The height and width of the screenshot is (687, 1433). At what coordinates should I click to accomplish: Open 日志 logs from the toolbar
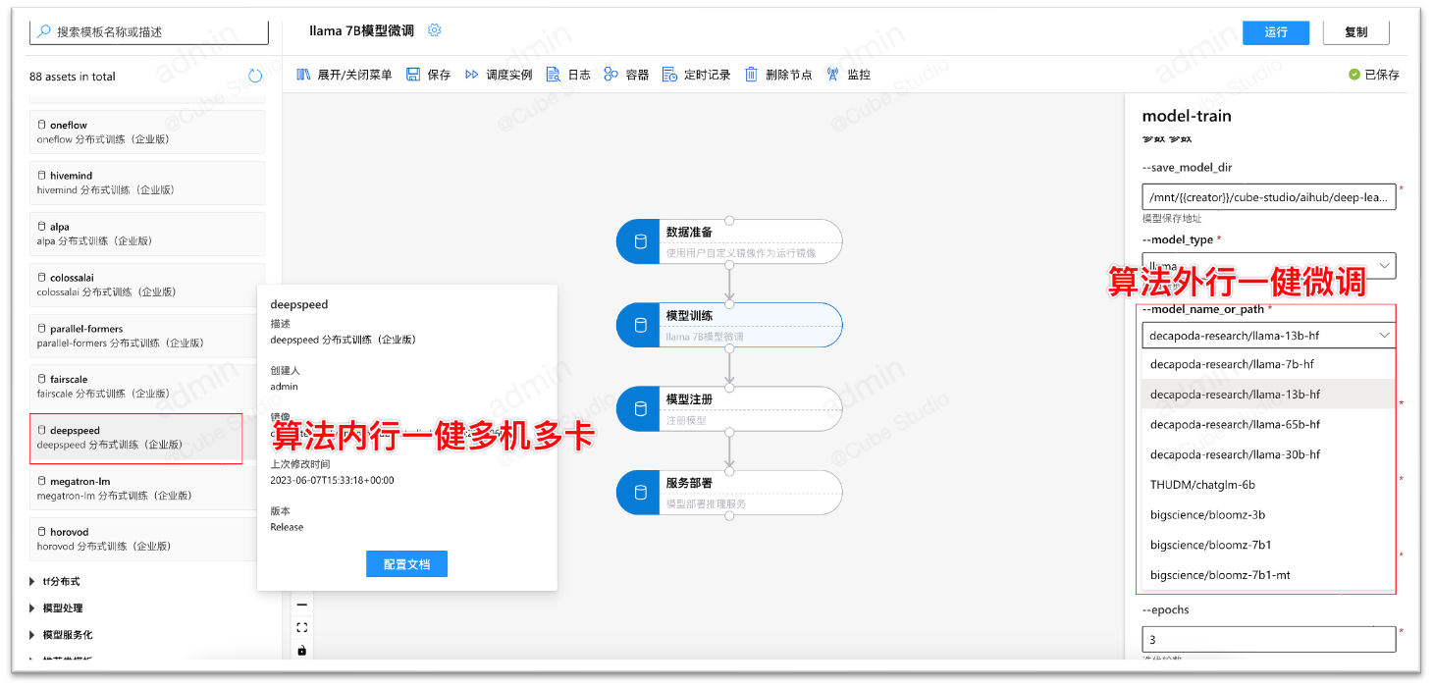(554, 75)
